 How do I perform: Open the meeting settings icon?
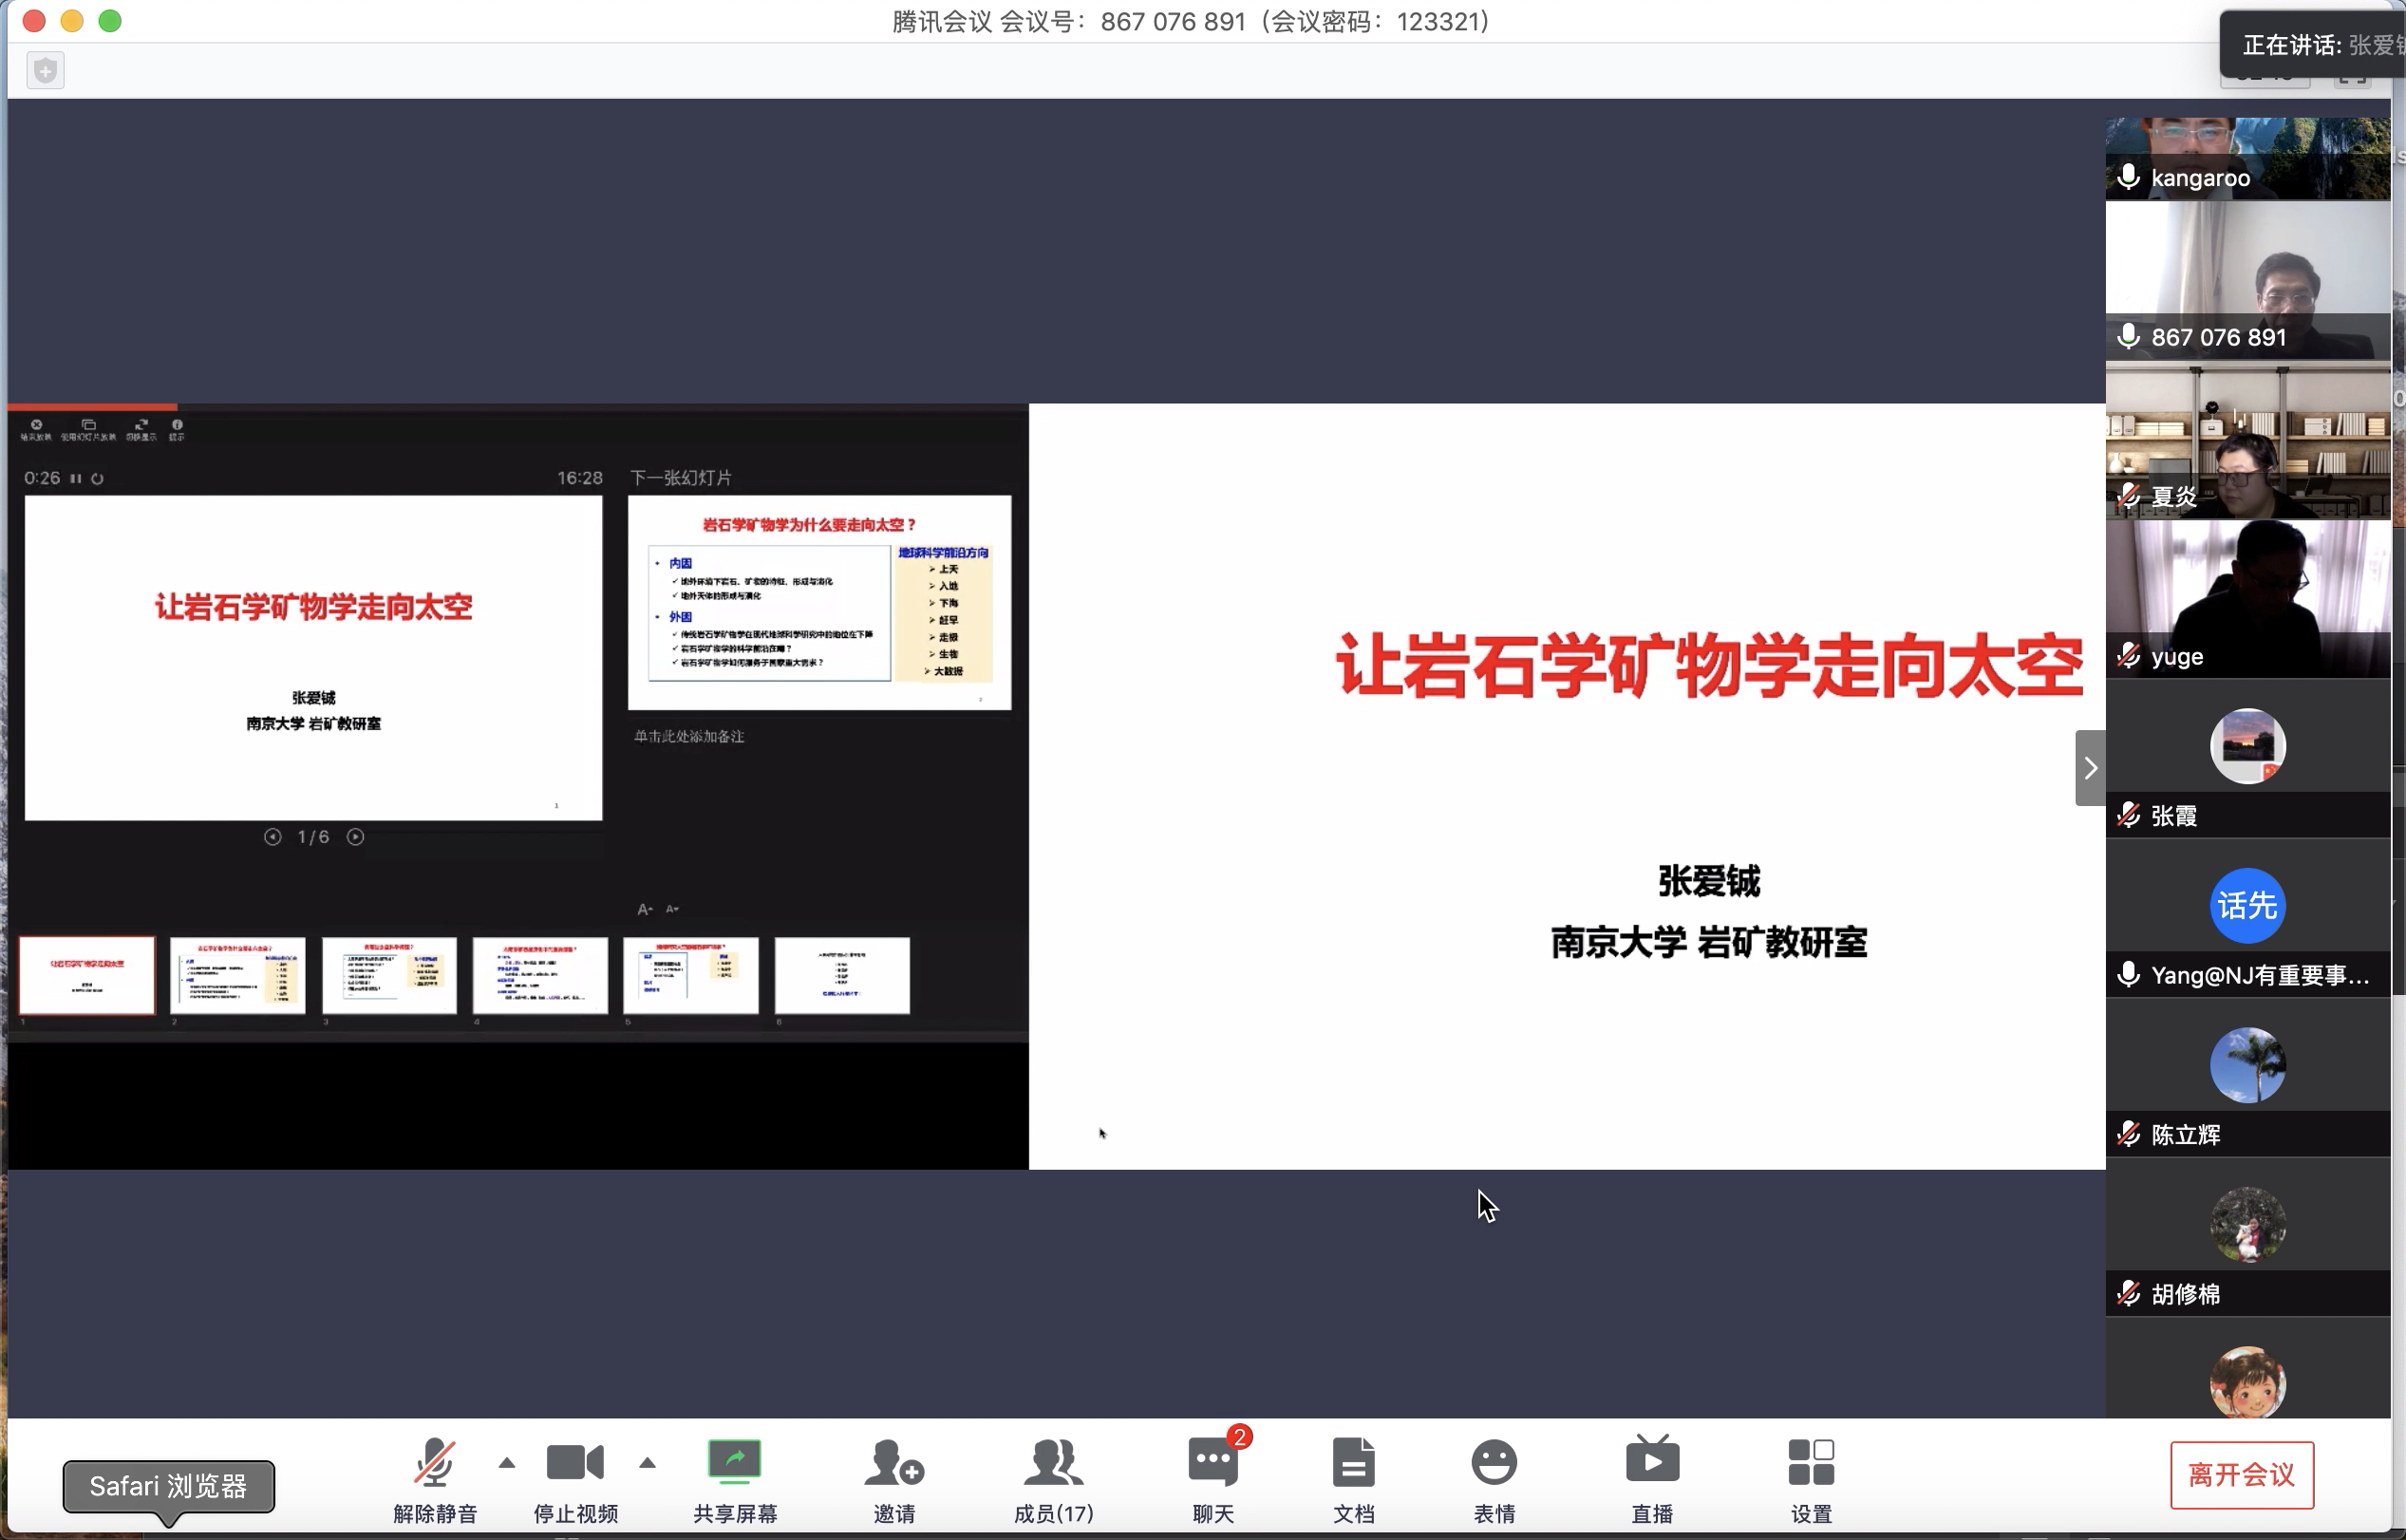coord(1810,1463)
